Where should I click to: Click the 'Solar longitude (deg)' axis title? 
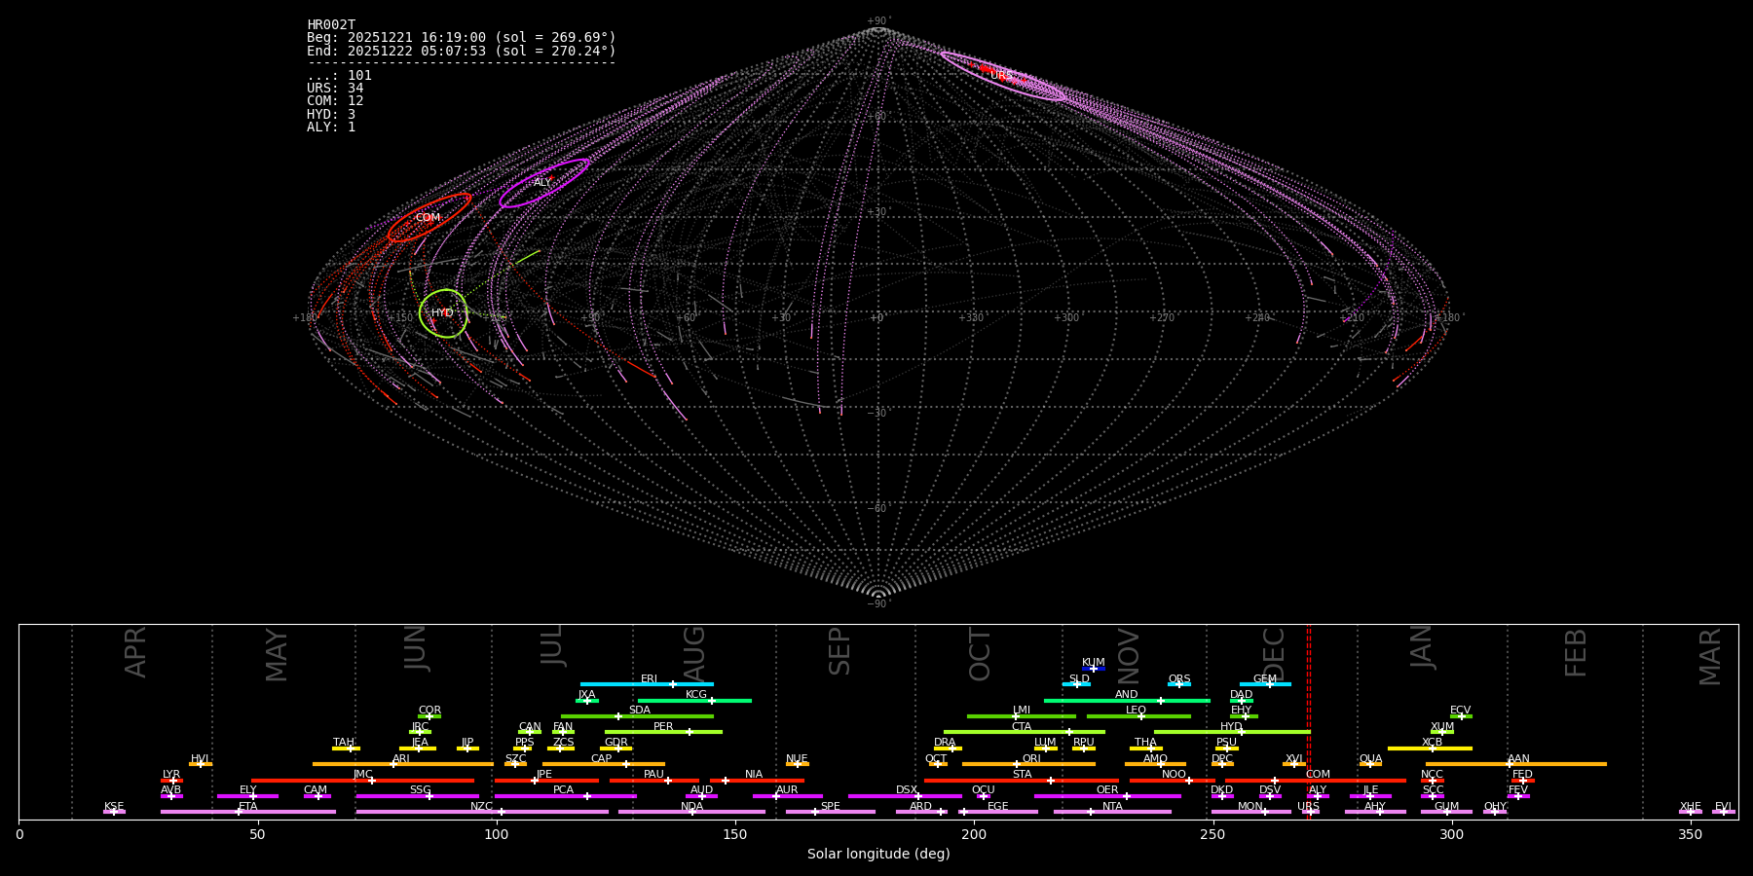878,855
